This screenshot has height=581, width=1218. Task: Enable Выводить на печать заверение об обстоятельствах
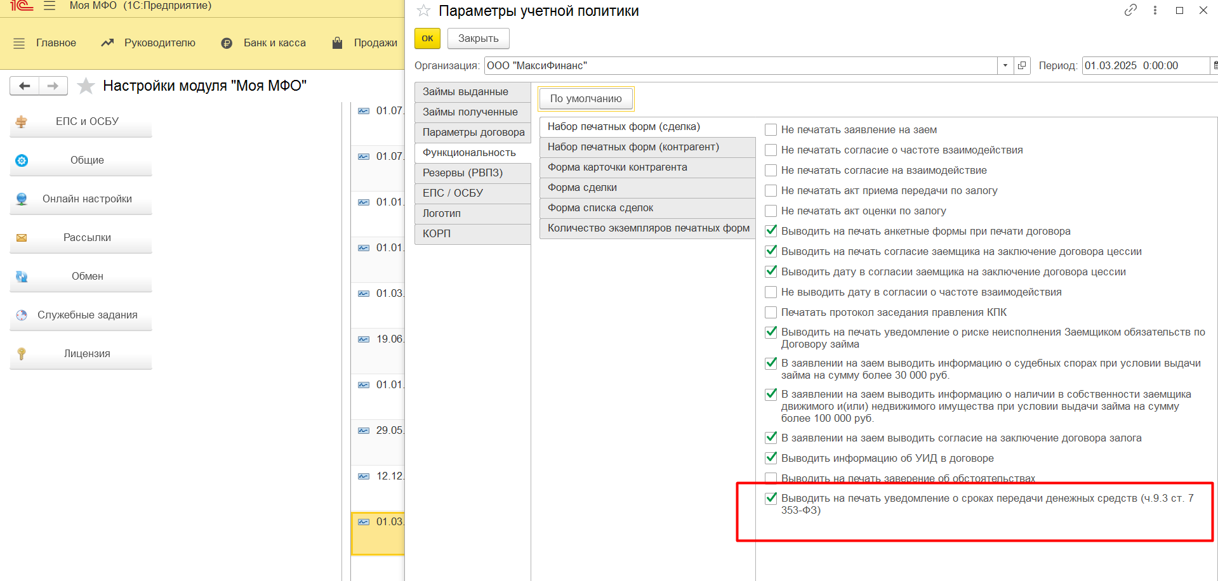[x=771, y=478]
